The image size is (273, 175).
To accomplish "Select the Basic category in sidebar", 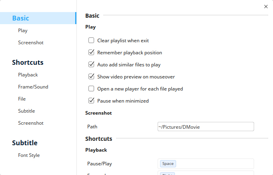I will pyautogui.click(x=21, y=18).
